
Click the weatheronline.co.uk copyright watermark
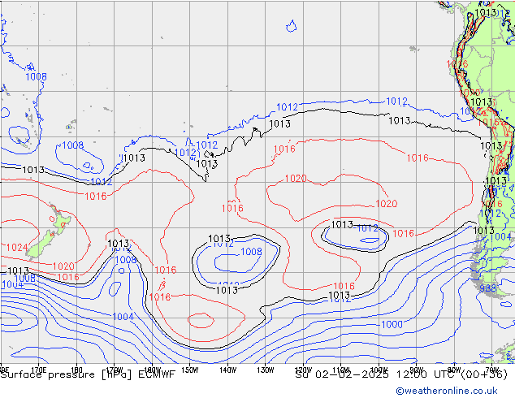452,391
